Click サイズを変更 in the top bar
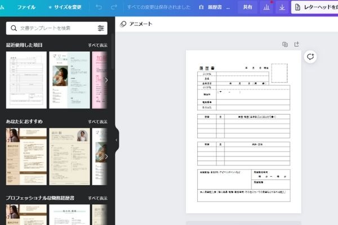This screenshot has width=338, height=225. pyautogui.click(x=65, y=7)
